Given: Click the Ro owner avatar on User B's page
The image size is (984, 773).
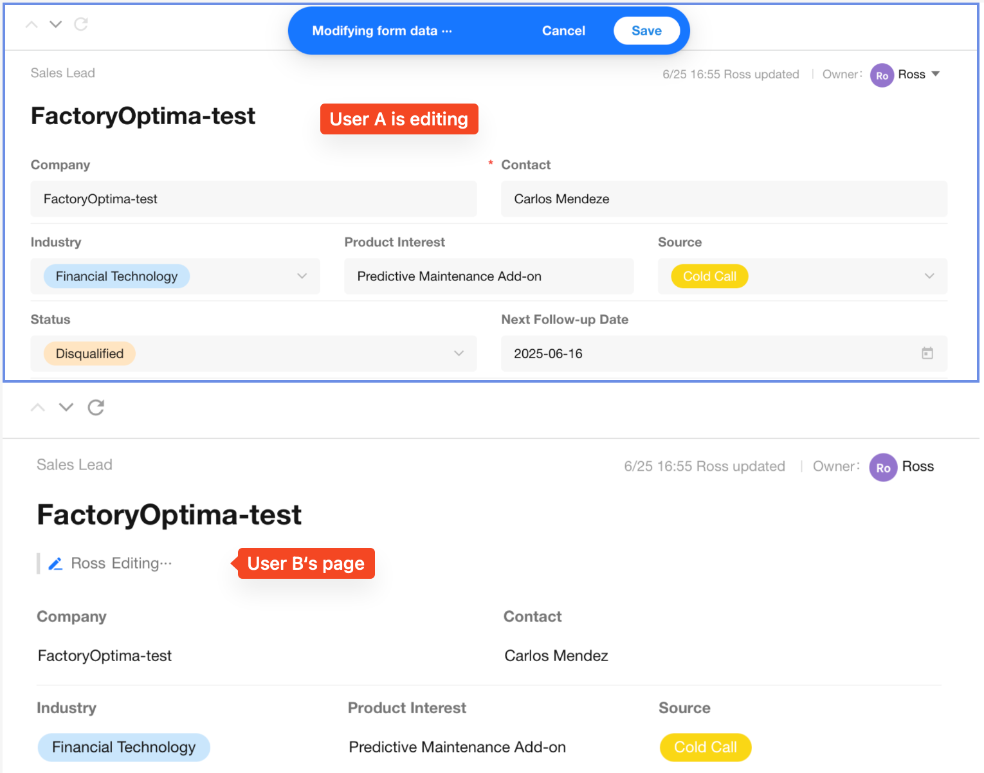Looking at the screenshot, I should (883, 468).
